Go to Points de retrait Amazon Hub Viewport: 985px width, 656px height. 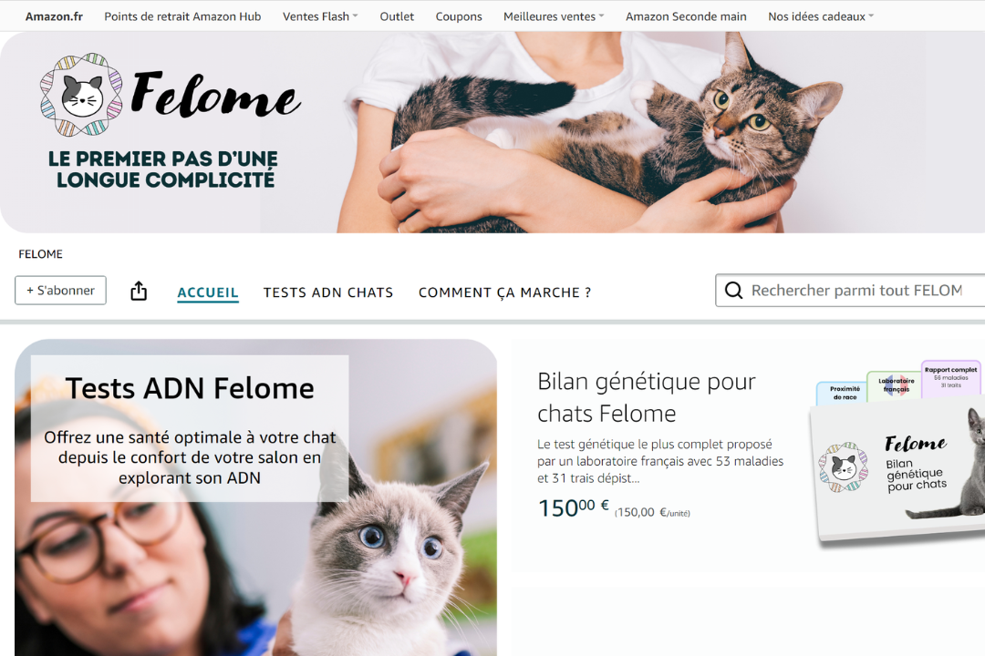[182, 16]
